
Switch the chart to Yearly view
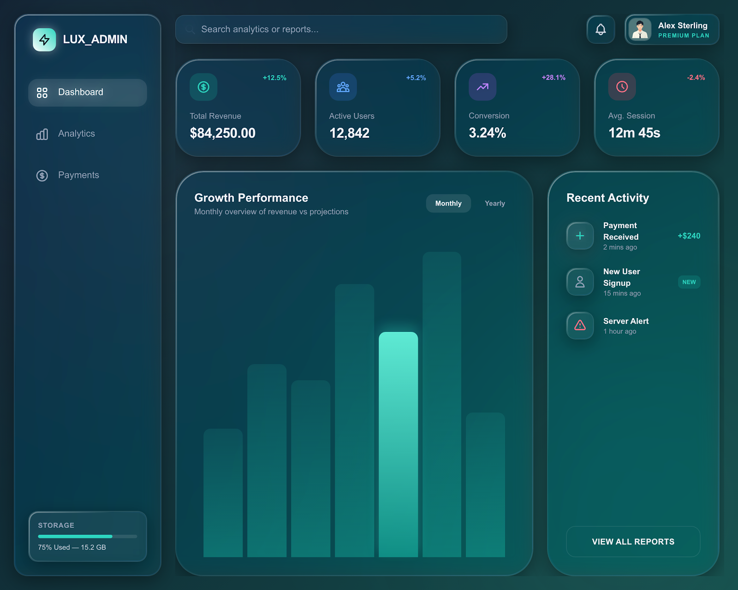tap(494, 203)
